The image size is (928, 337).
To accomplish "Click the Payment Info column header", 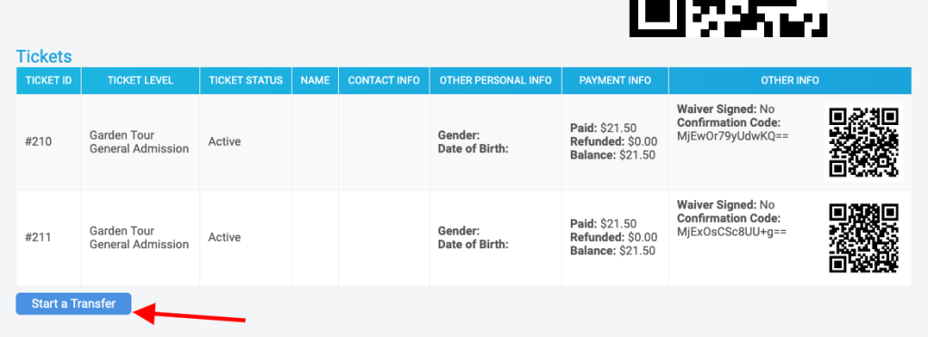I will pyautogui.click(x=615, y=81).
